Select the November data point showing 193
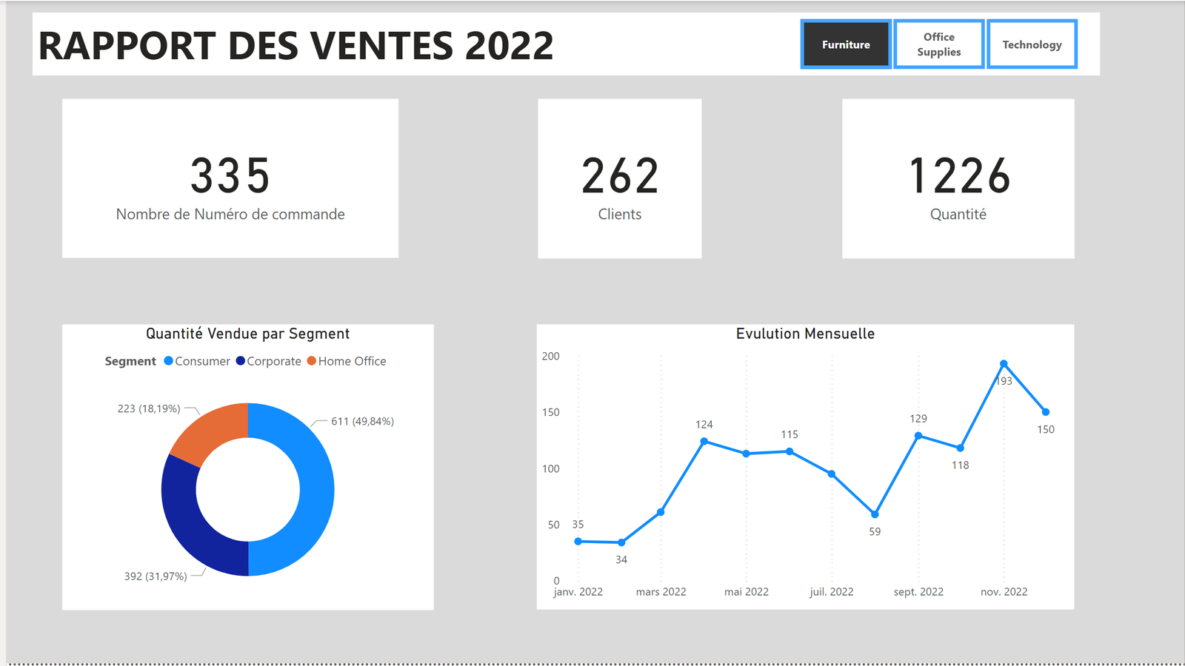 tap(1004, 363)
